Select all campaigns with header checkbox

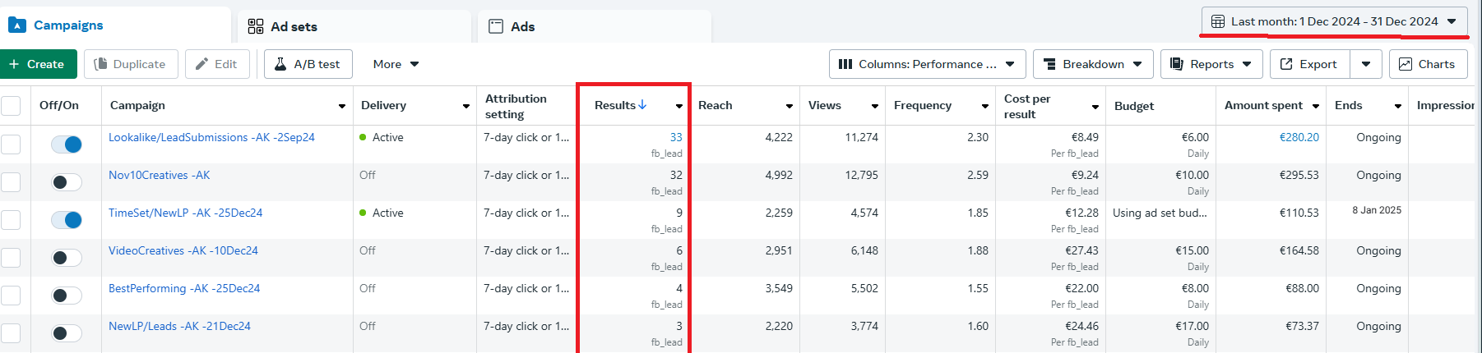[11, 106]
